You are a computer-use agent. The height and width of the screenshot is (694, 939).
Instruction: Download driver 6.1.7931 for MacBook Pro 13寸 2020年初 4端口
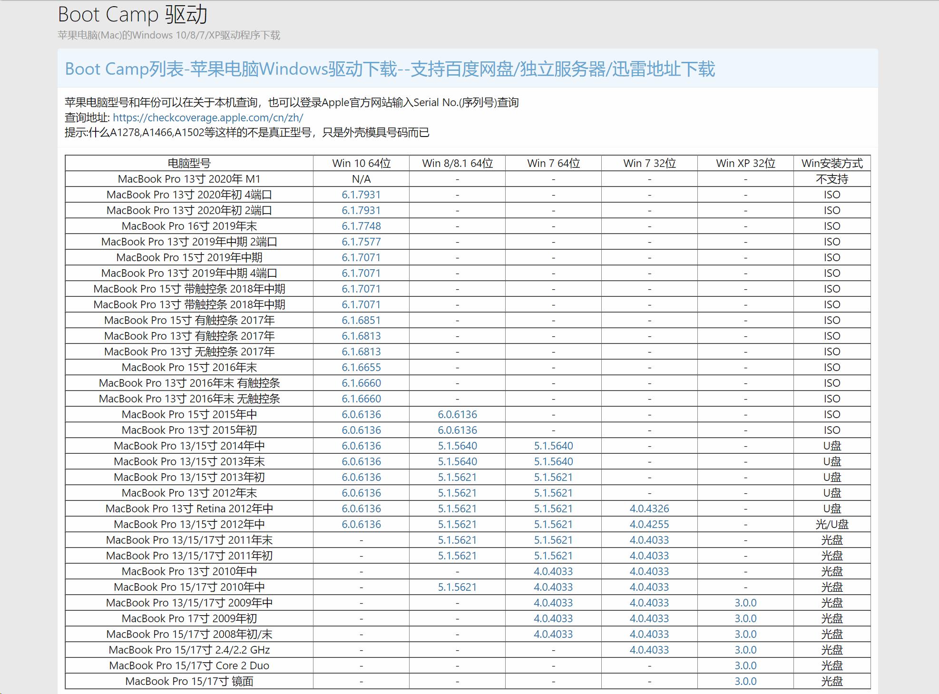click(x=361, y=194)
